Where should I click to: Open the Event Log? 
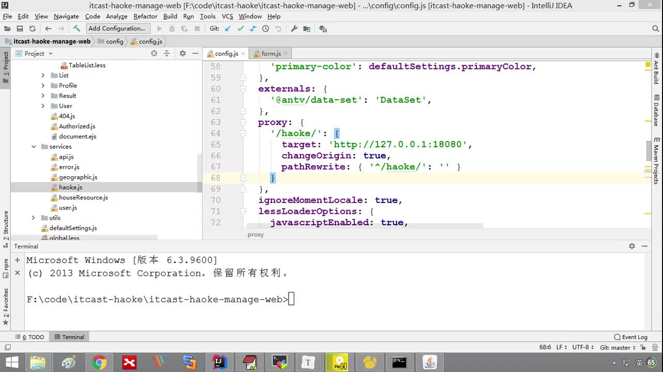click(x=630, y=337)
